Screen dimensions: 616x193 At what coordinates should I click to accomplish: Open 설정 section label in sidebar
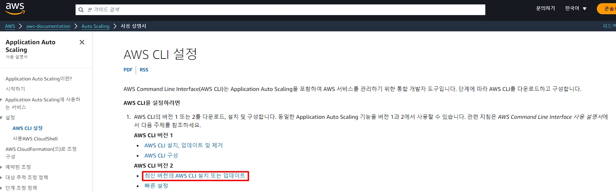[x=10, y=118]
